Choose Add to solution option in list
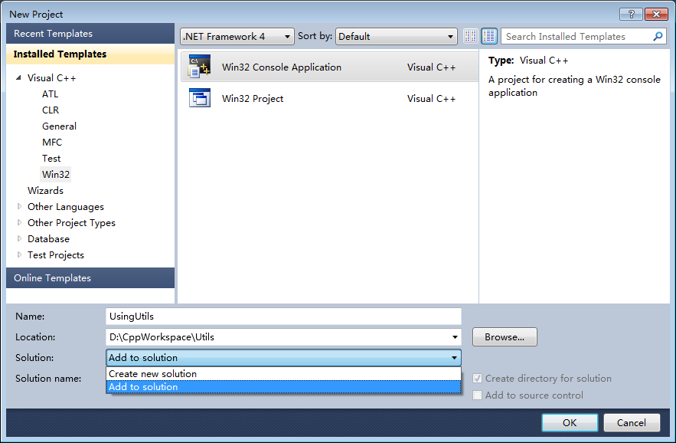Image resolution: width=676 pixels, height=443 pixels. (283, 387)
